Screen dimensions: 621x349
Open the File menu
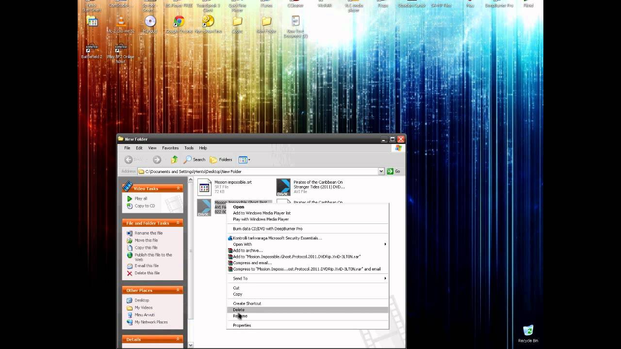(127, 148)
